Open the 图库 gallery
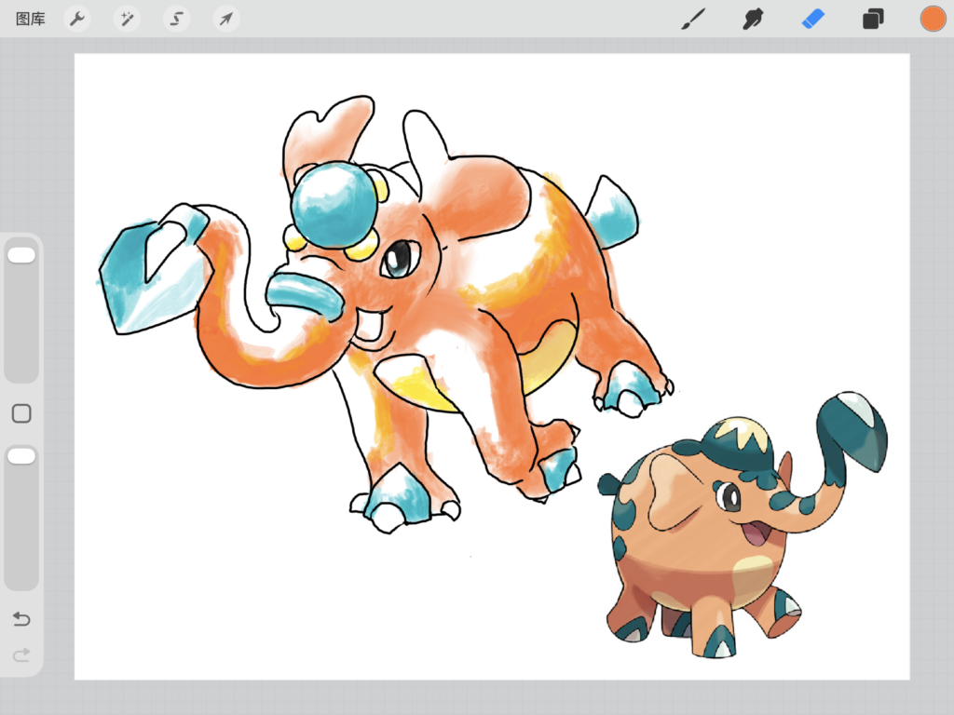 click(29, 18)
